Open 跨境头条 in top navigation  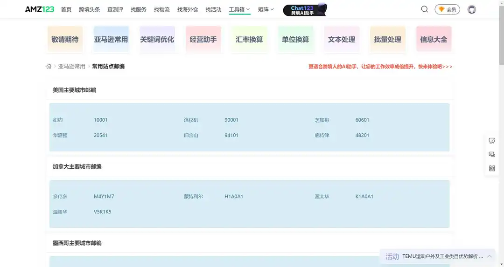click(x=89, y=10)
